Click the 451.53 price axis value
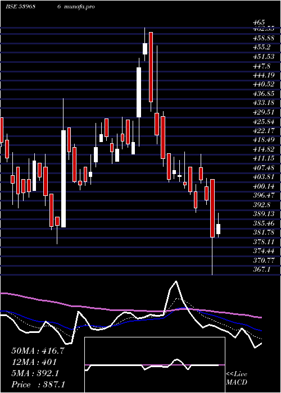This screenshot has width=281, height=393. pyautogui.click(x=264, y=56)
